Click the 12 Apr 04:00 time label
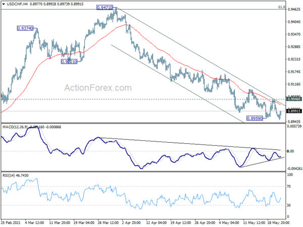 pyautogui.click(x=157, y=223)
